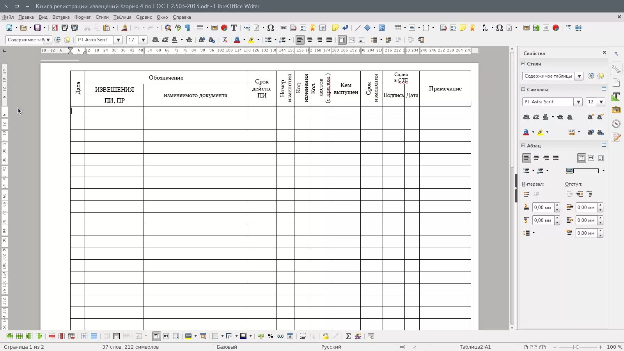Click the Русский language status field
The width and height of the screenshot is (624, 351).
(331, 347)
